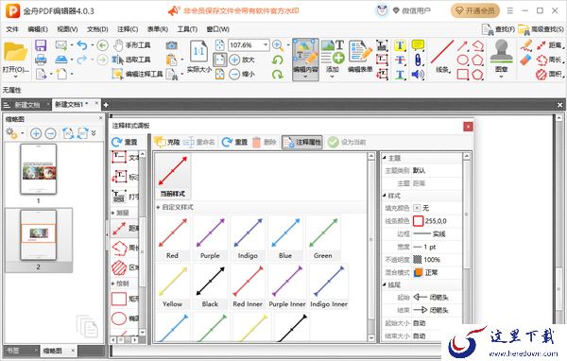Open the 注释(C) menu
This screenshot has width=567, height=361.
(128, 29)
